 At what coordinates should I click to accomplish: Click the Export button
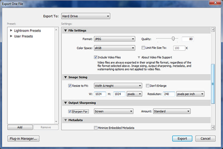[182, 138]
